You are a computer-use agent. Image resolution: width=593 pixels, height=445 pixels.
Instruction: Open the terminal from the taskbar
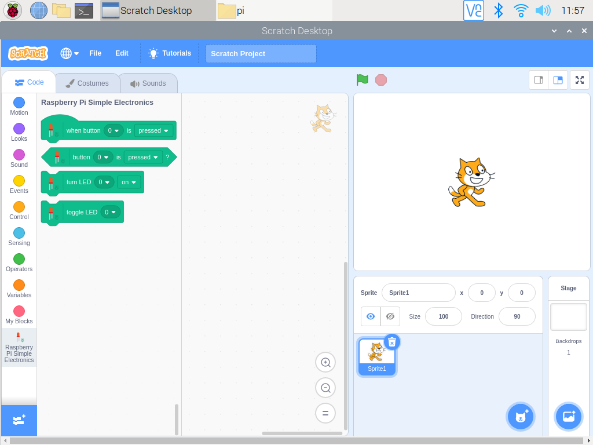84,10
